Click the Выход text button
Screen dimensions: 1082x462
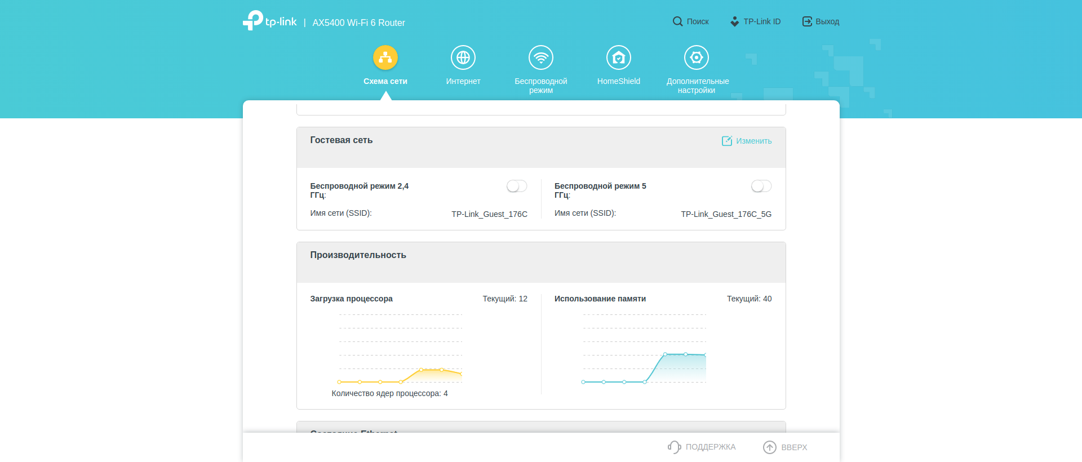[827, 21]
